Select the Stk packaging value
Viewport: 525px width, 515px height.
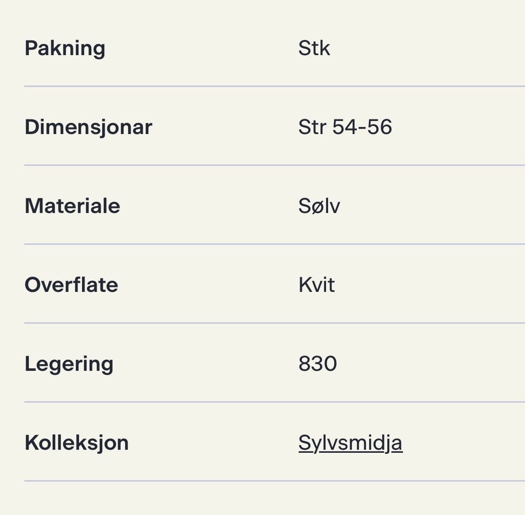click(x=314, y=48)
